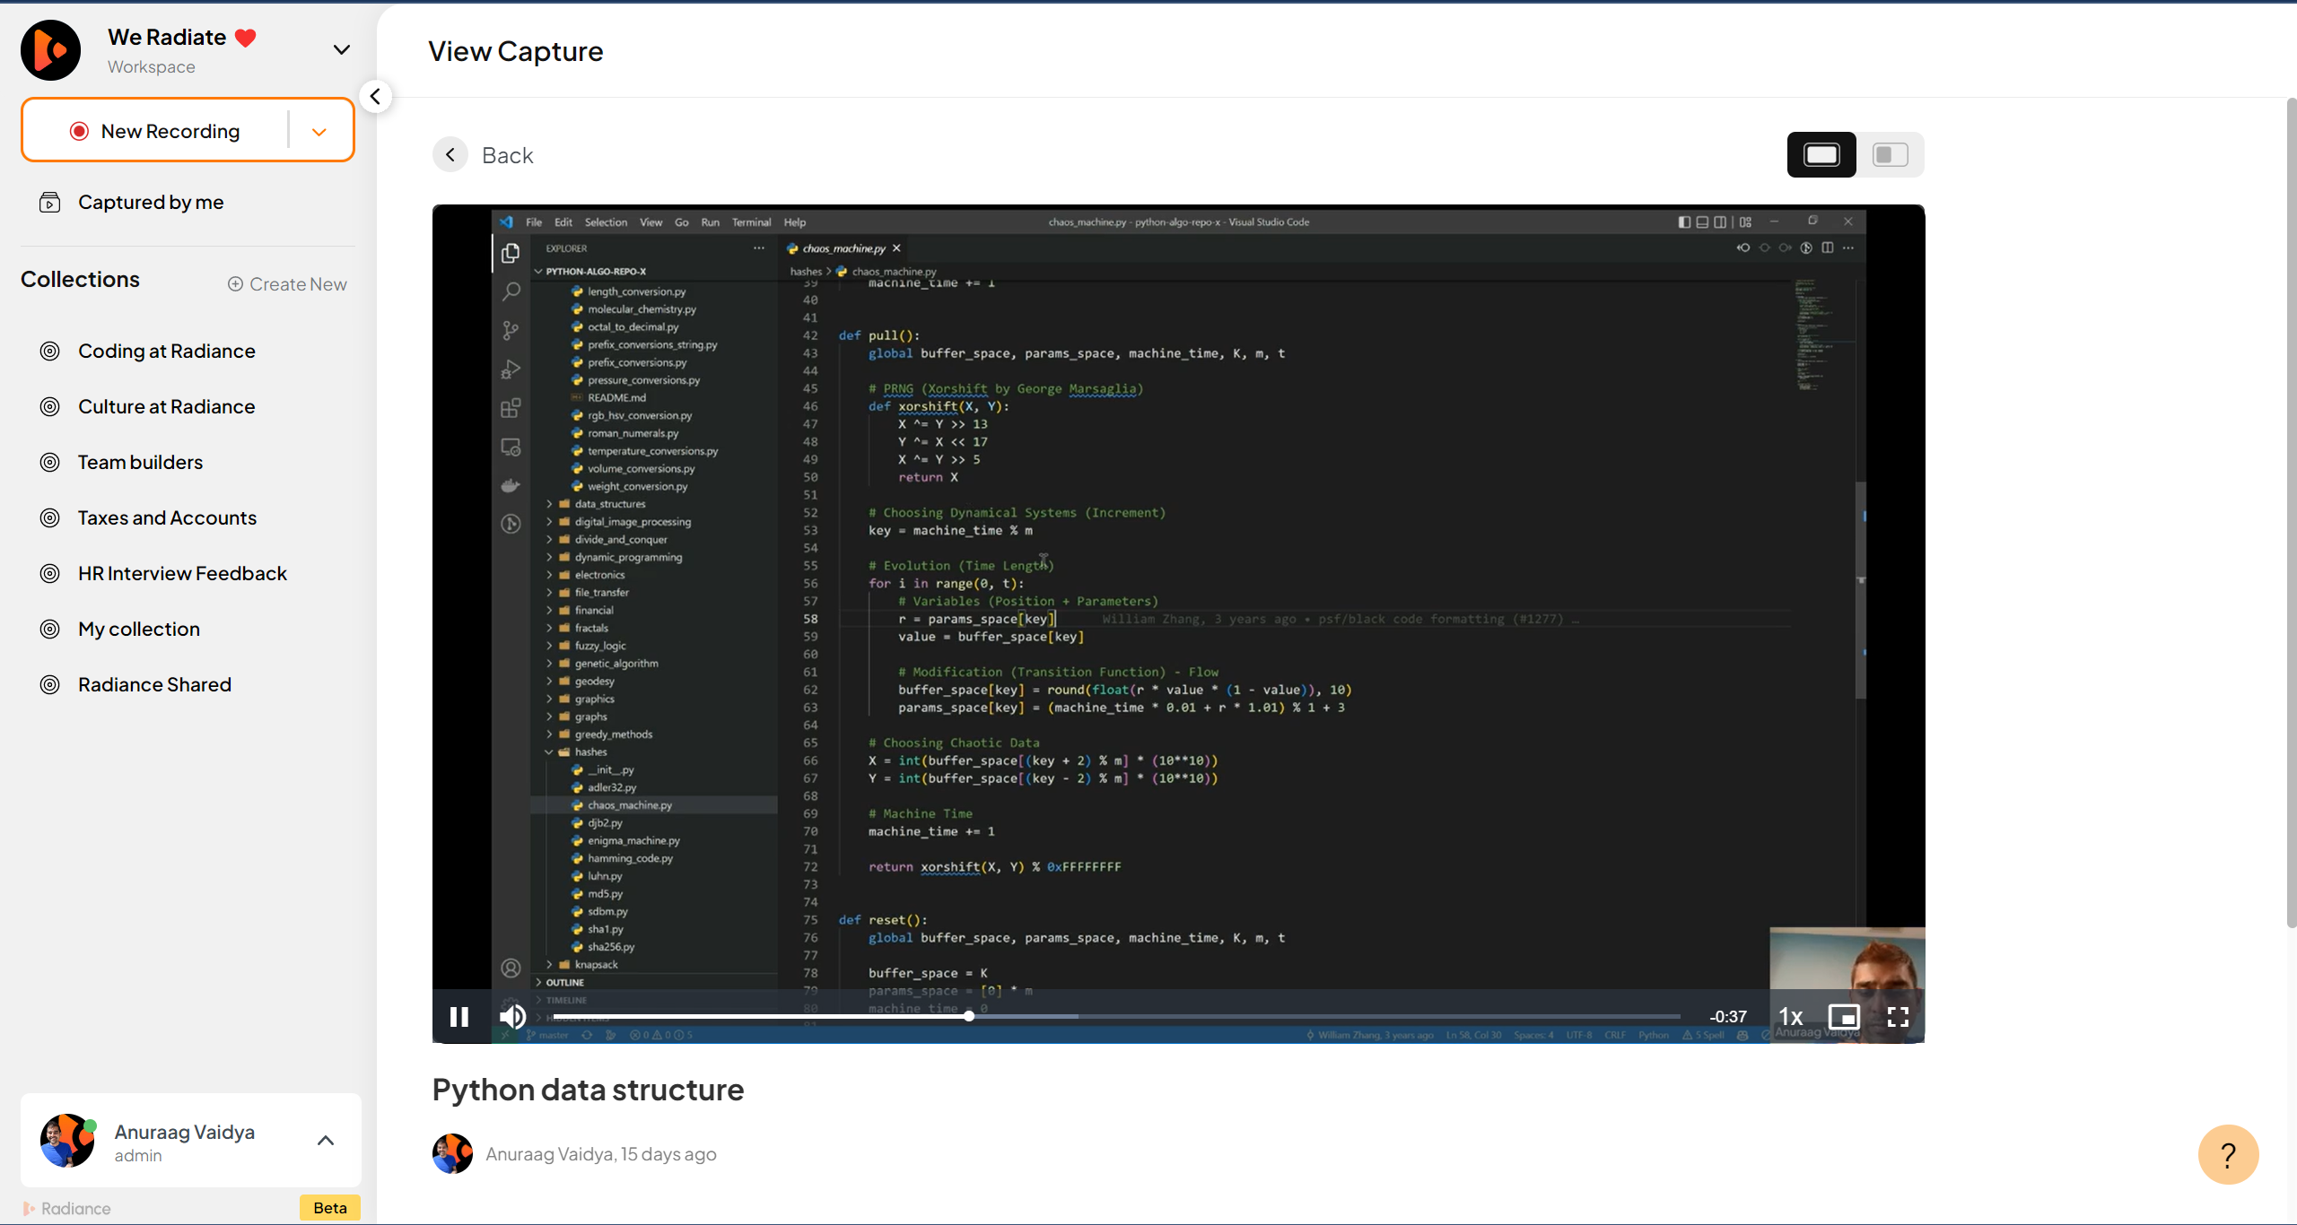2297x1225 pixels.
Task: Open HR Interview Feedback collection
Action: coord(183,574)
